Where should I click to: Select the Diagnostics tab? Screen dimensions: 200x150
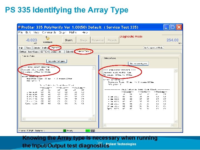[x=55, y=47]
